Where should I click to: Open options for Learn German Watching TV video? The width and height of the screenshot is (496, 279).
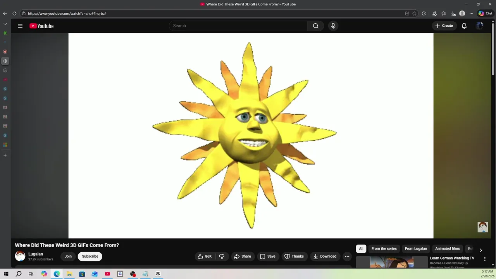[484, 259]
